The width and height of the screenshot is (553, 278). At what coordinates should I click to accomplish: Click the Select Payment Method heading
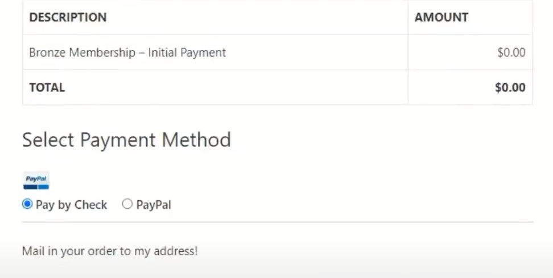click(x=126, y=140)
